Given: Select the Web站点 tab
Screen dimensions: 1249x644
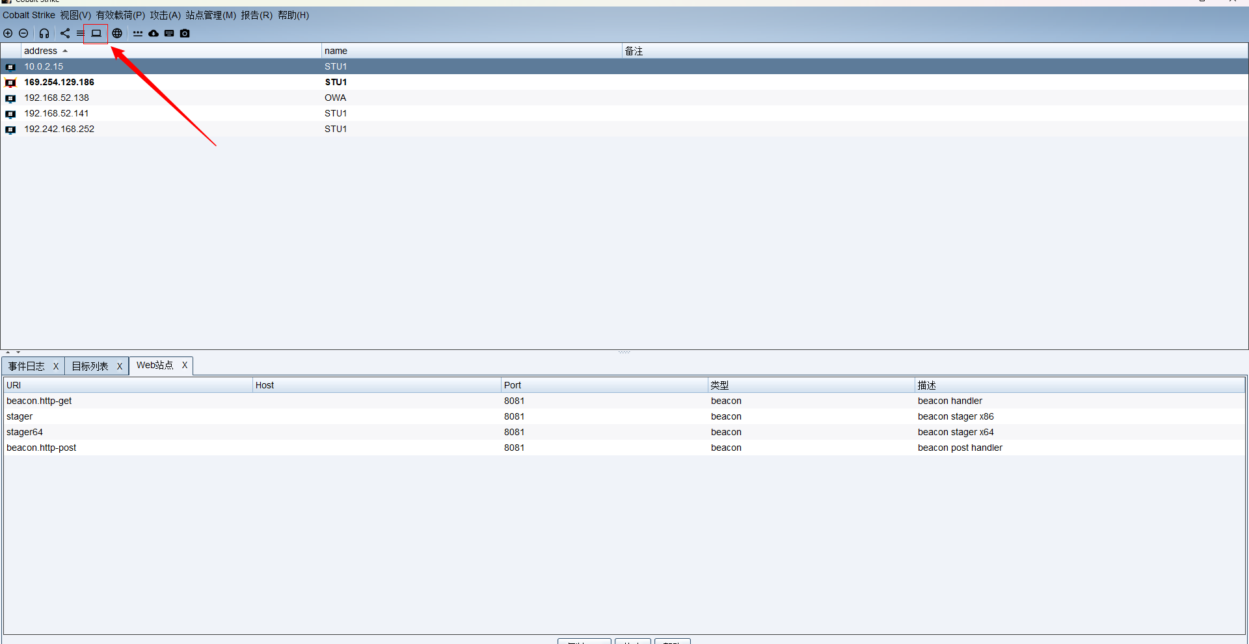Looking at the screenshot, I should point(155,365).
